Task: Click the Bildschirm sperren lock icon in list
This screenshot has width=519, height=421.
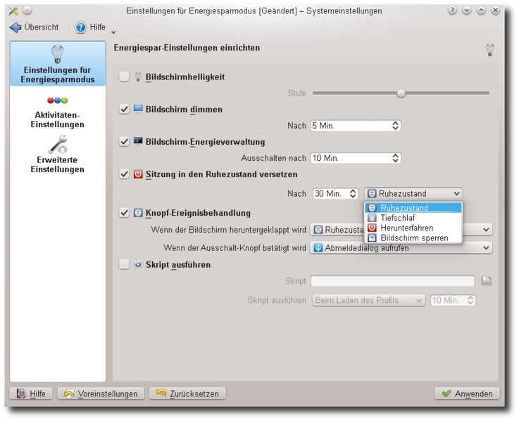Action: tap(372, 238)
